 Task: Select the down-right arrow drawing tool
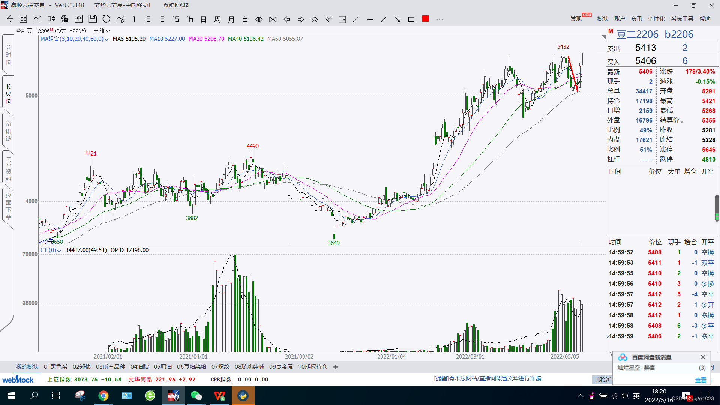[397, 19]
